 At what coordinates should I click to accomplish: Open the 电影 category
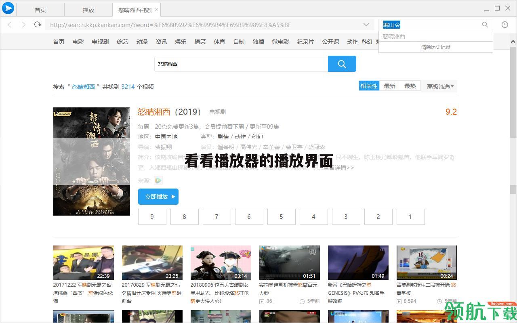coord(78,41)
